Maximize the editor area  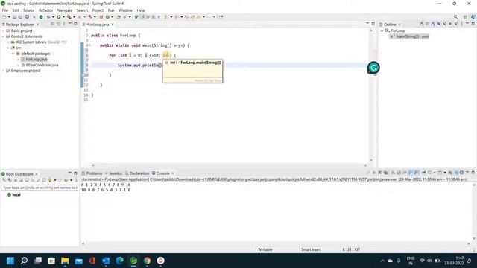point(373,24)
